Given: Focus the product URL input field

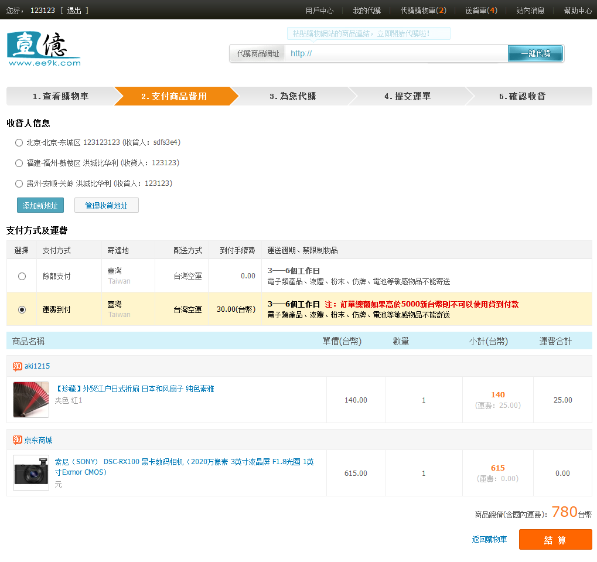Looking at the screenshot, I should pyautogui.click(x=395, y=53).
